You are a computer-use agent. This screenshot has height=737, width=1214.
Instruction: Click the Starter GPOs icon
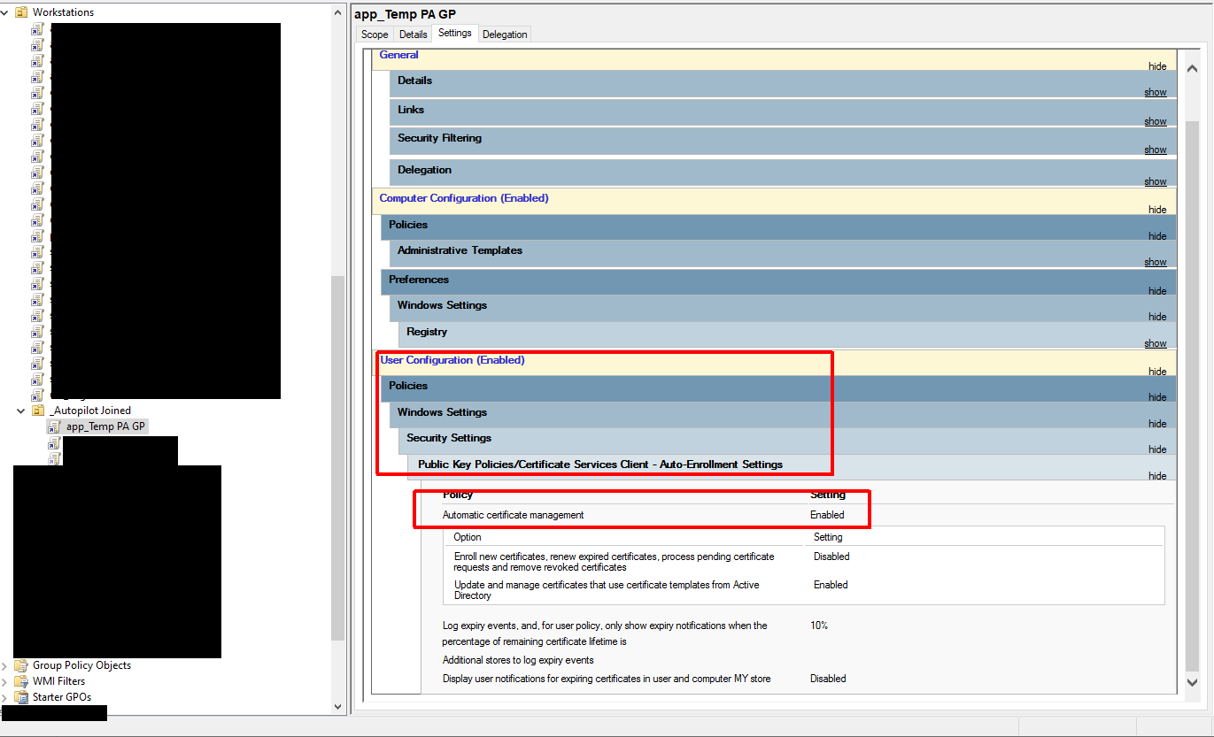point(22,697)
